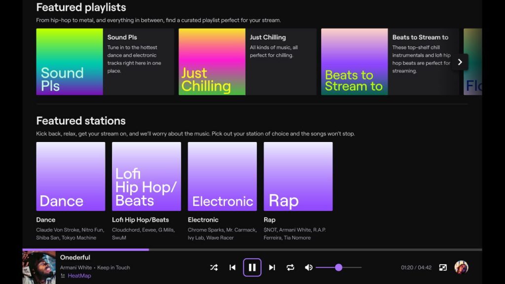This screenshot has height=284, width=505.
Task: Toggle repeat mode
Action: [x=290, y=267]
